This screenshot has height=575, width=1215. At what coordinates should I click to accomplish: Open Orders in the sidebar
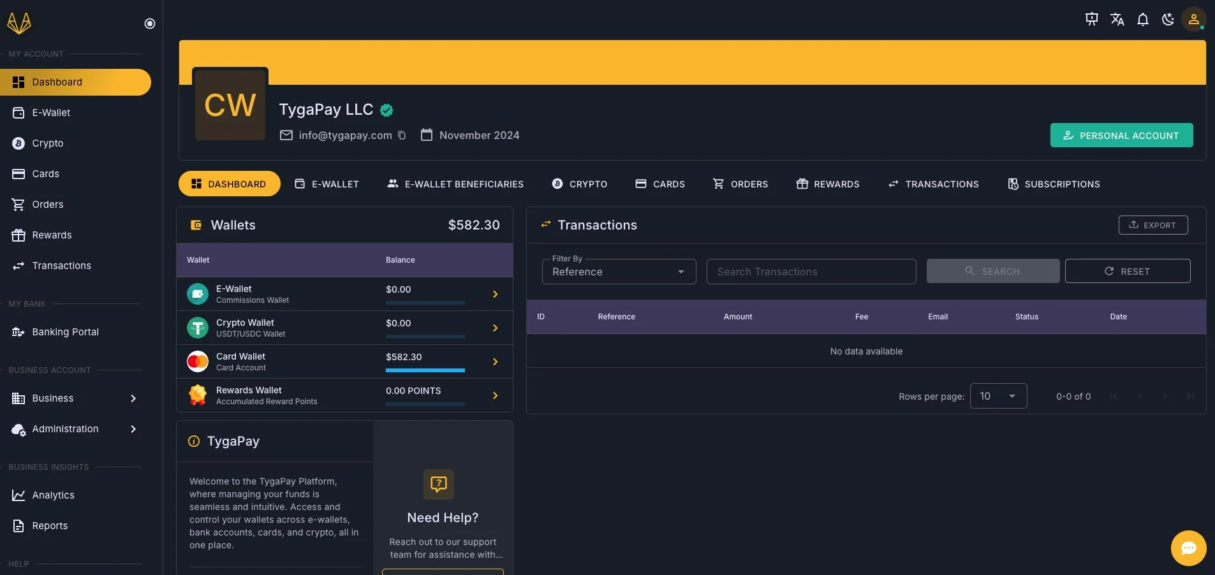coord(75,205)
